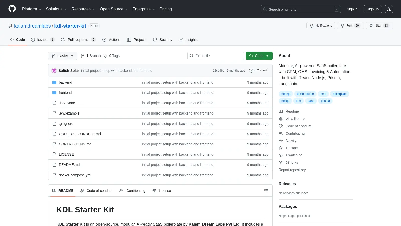Open the Pricing link
401x226 pixels.
(x=166, y=9)
